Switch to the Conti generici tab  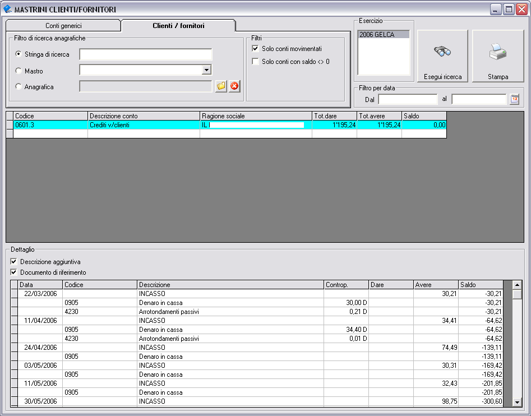[63, 26]
